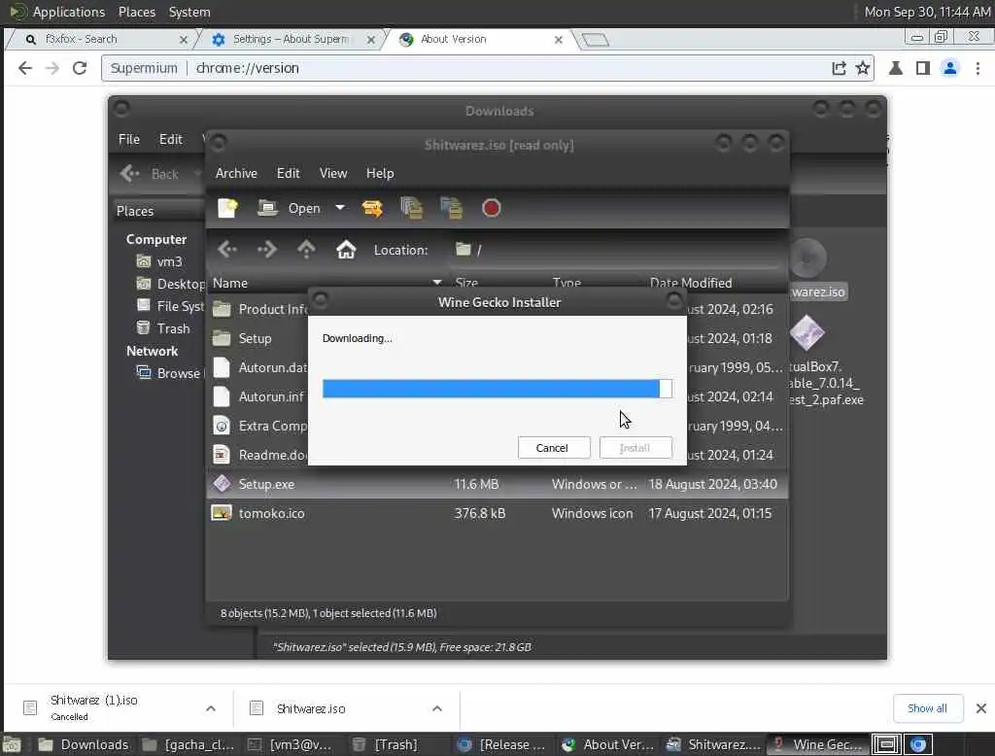Click the red Stop toolbar icon
Image resolution: width=995 pixels, height=756 pixels.
[x=491, y=208]
